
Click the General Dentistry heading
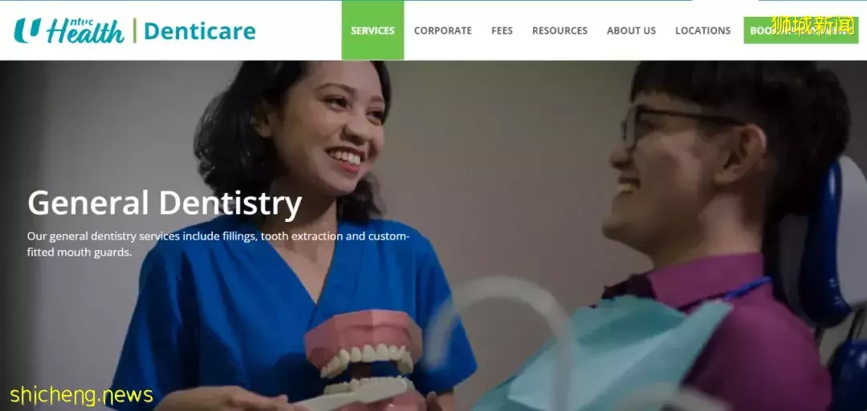point(165,203)
